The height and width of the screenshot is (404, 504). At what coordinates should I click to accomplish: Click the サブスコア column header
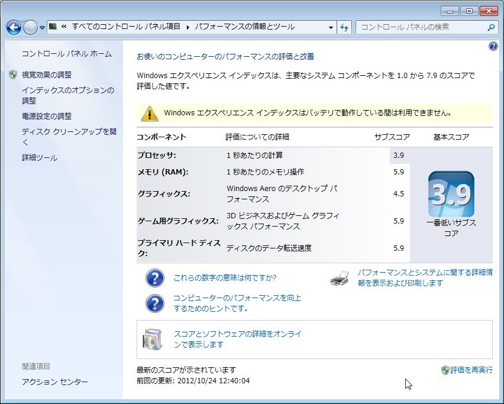(392, 137)
